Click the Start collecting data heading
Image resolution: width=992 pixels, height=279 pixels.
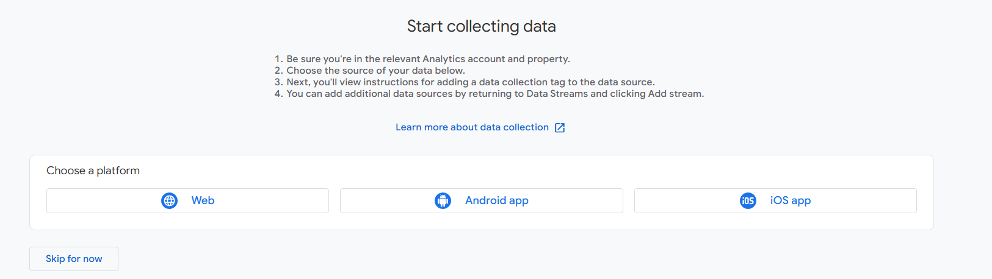[x=481, y=26]
